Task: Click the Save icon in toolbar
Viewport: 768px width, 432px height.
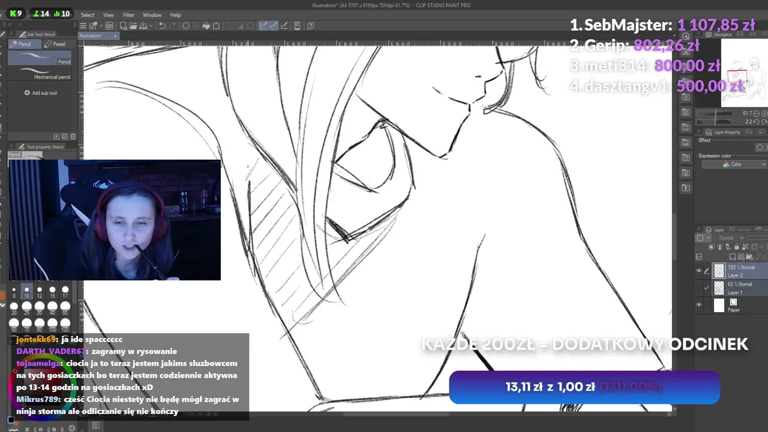Action: (x=143, y=26)
